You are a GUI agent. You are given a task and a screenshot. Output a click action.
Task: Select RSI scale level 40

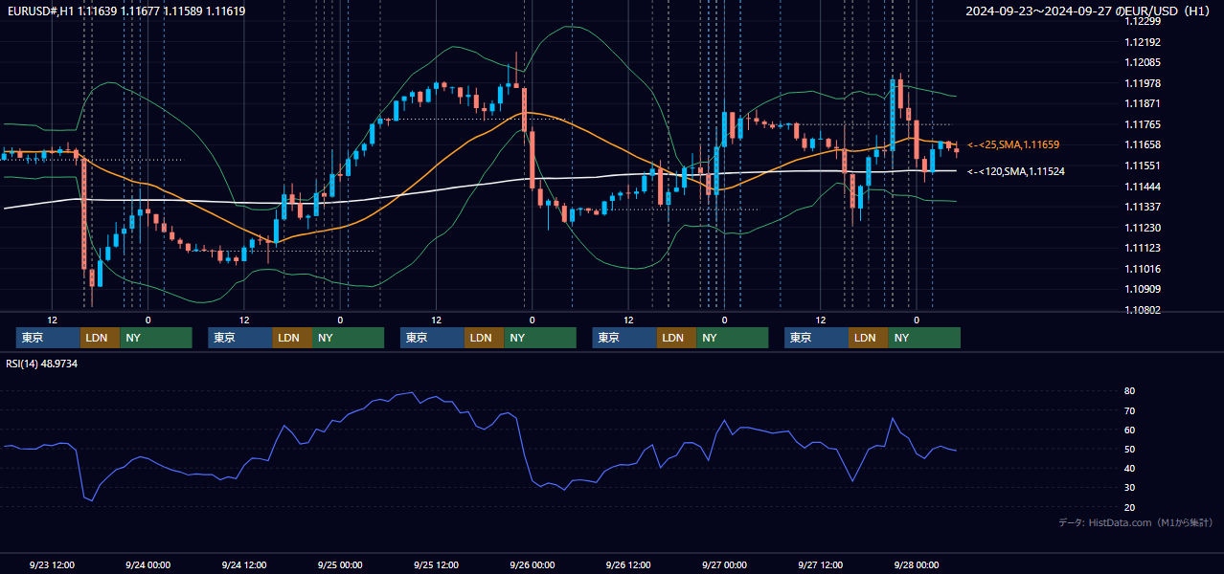[x=1130, y=468]
